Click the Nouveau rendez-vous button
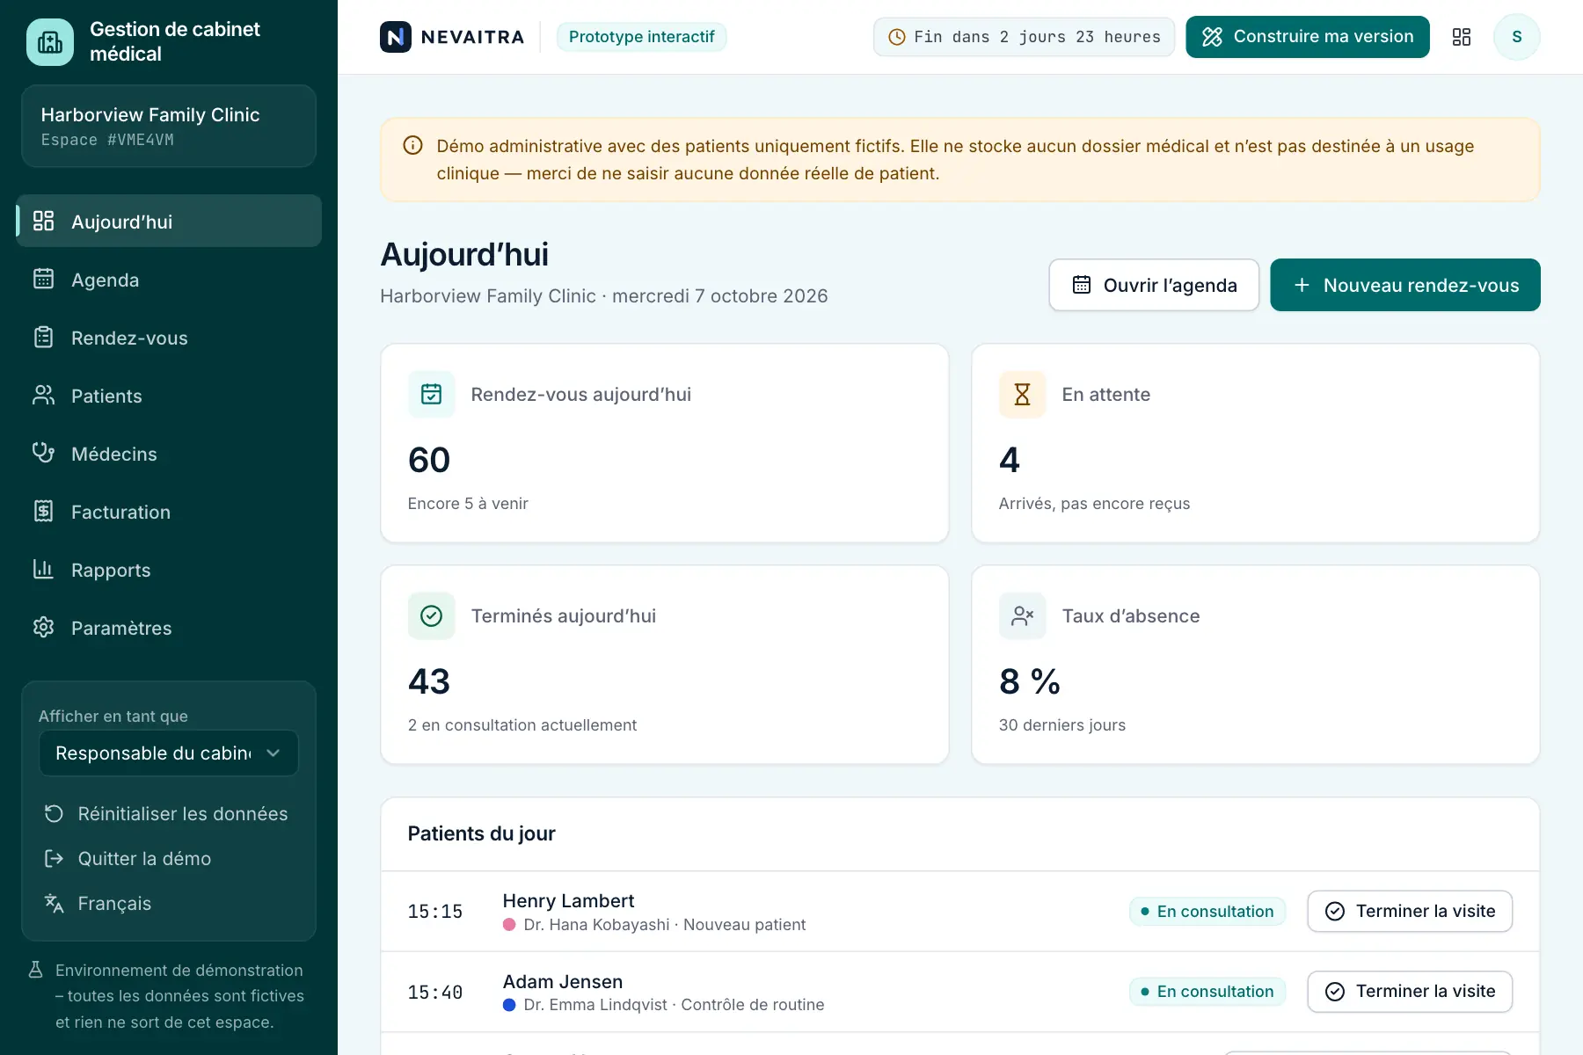This screenshot has height=1055, width=1583. [1405, 285]
